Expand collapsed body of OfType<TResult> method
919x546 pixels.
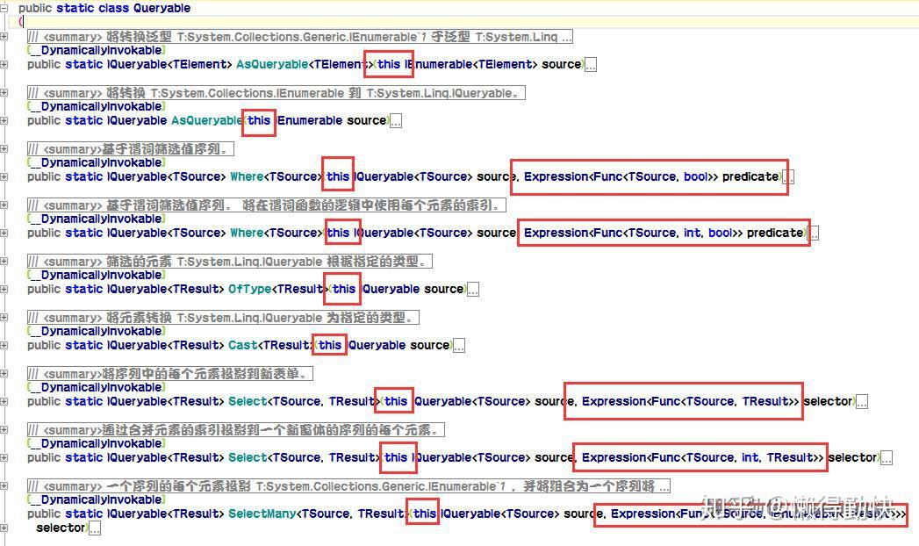472,289
